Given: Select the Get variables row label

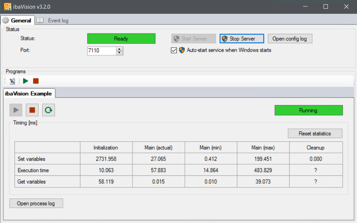Looking at the screenshot, I should pyautogui.click(x=32, y=182).
